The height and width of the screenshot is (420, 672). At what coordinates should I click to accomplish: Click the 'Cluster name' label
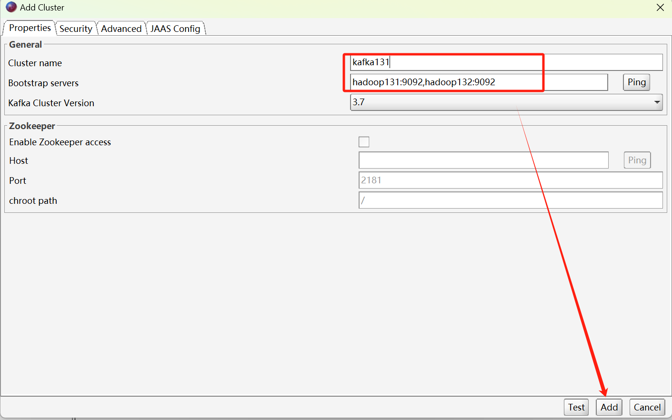(x=35, y=63)
